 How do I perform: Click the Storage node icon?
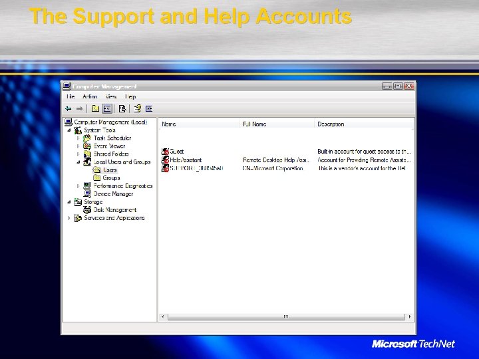click(78, 202)
